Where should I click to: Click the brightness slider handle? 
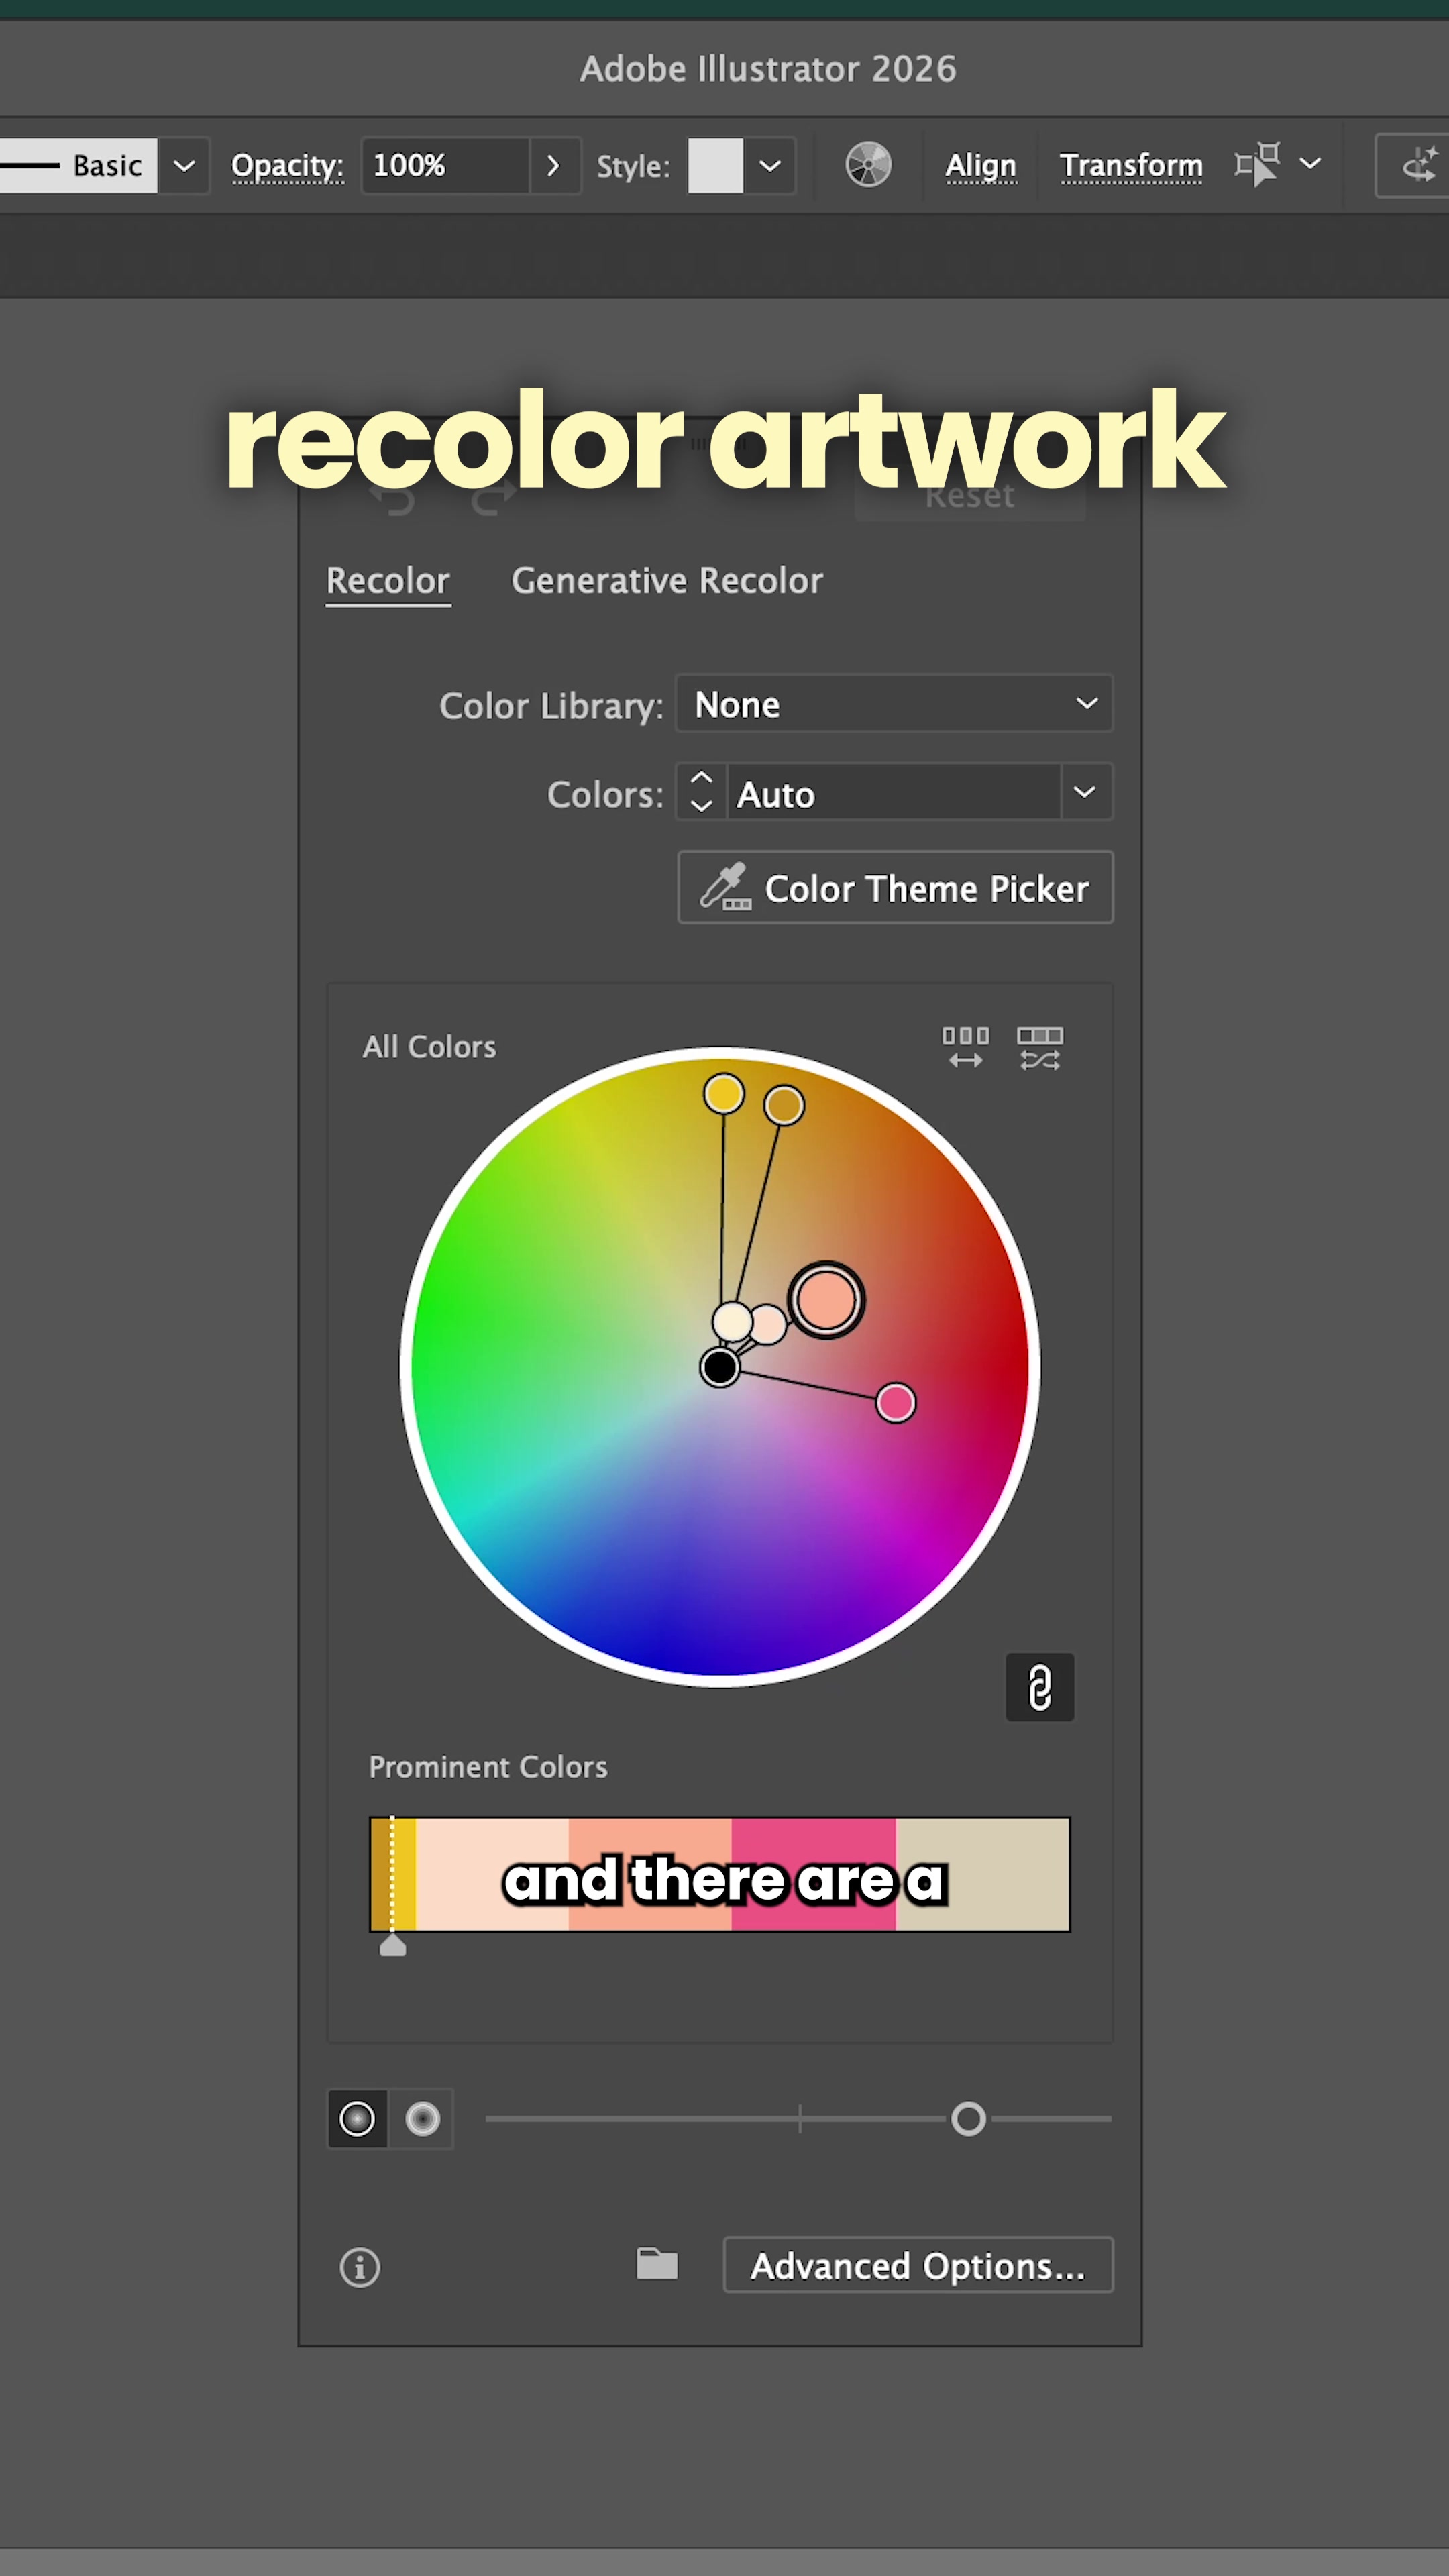point(968,2118)
